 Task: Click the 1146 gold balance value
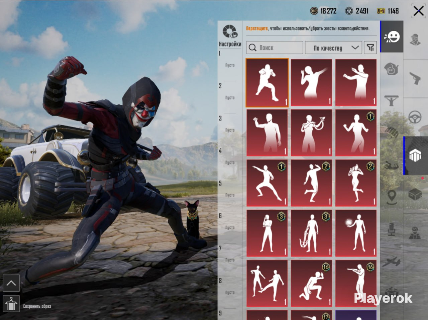(x=393, y=11)
